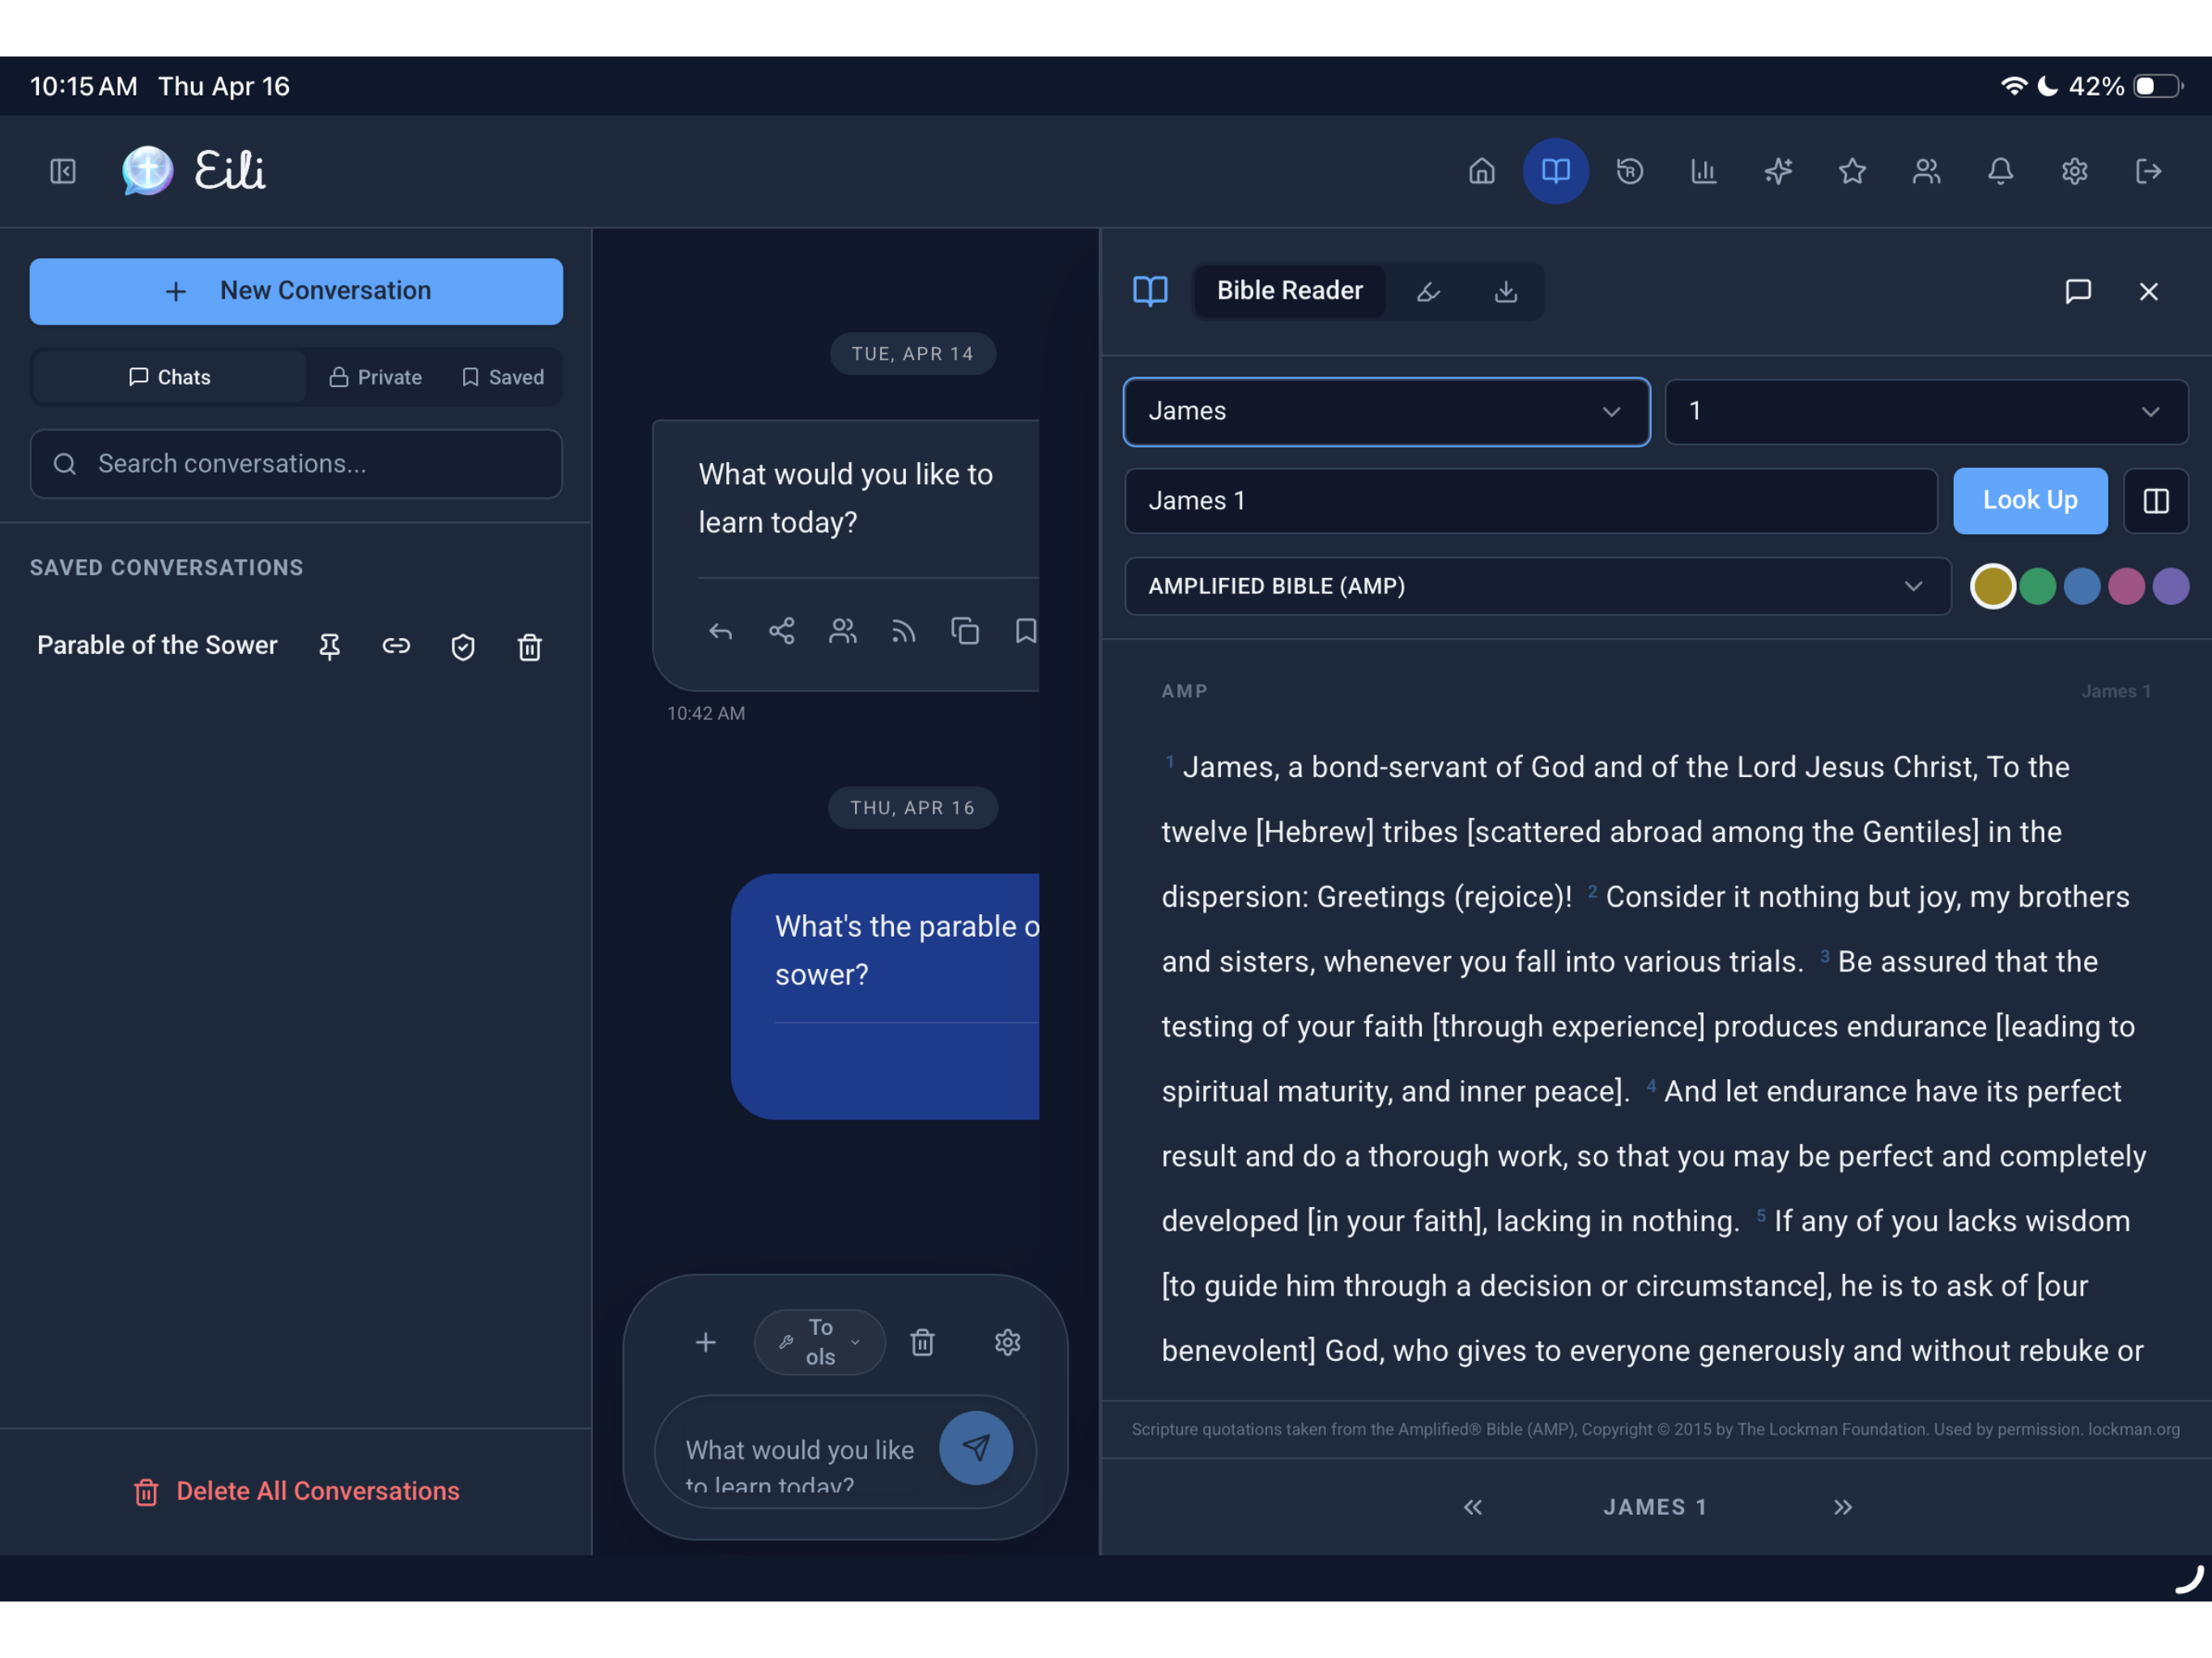Copy link for Parable of the Sower

(396, 646)
